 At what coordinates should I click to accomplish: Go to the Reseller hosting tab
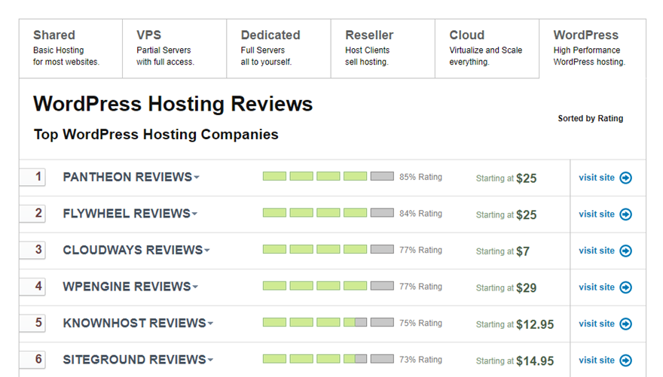[383, 49]
